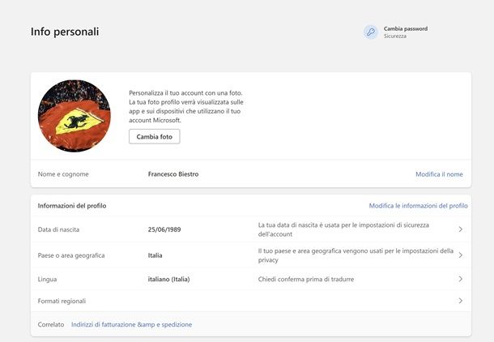
Task: Click the Italia country value
Action: pyautogui.click(x=155, y=255)
